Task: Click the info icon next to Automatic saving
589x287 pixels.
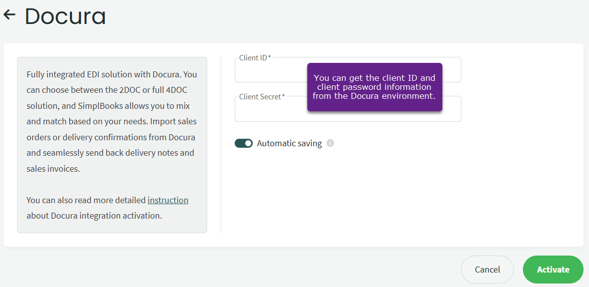Action: click(330, 143)
